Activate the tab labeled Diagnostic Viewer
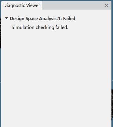 pyautogui.click(x=22, y=5)
